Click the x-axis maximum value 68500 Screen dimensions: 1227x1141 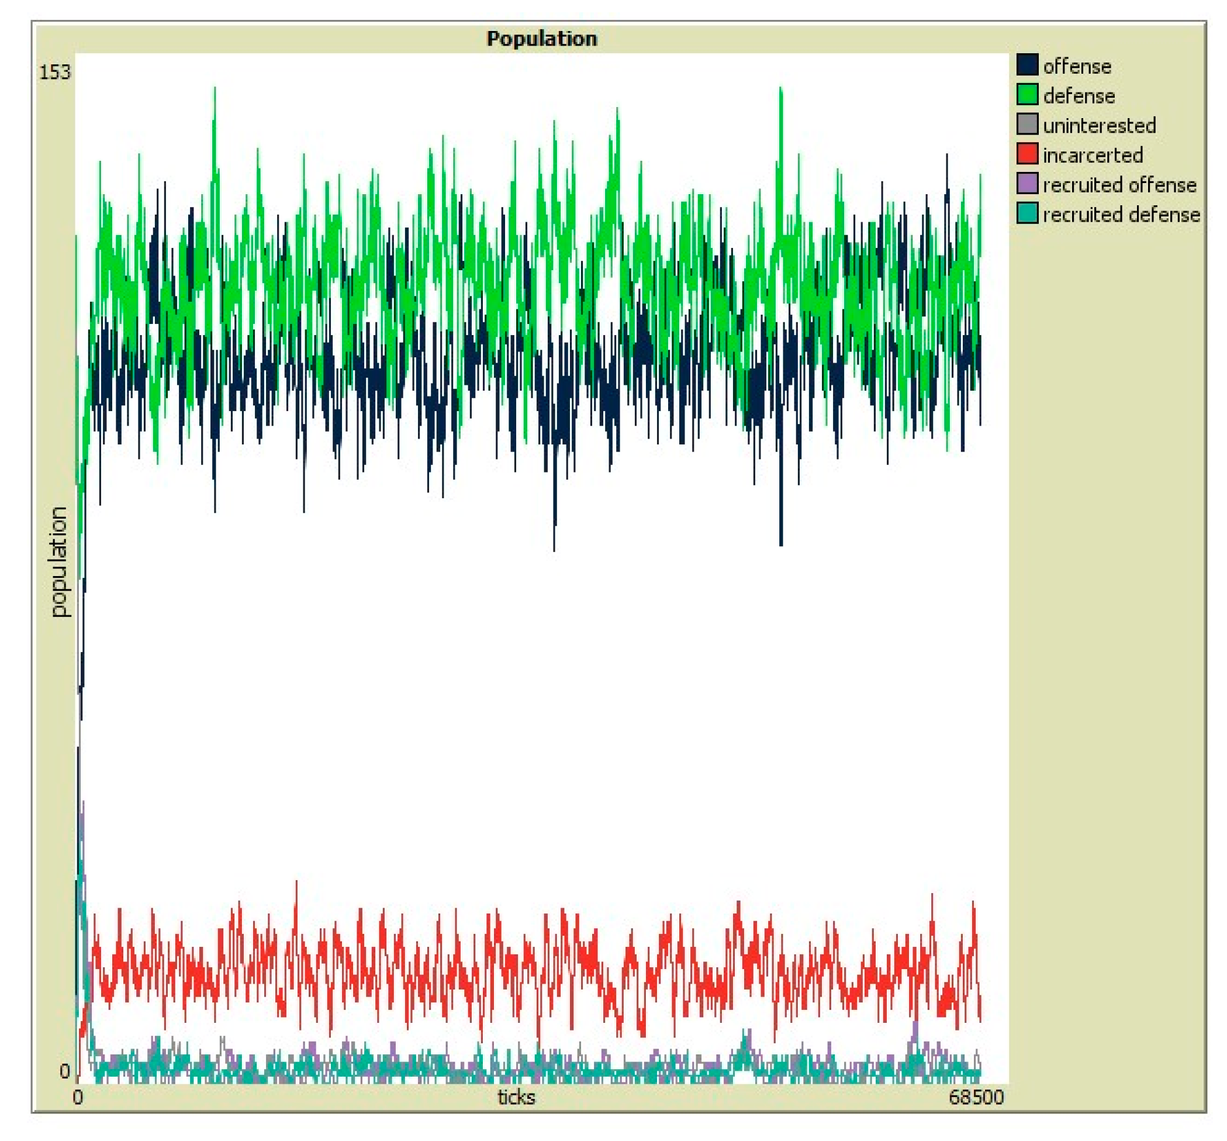pyautogui.click(x=976, y=1097)
